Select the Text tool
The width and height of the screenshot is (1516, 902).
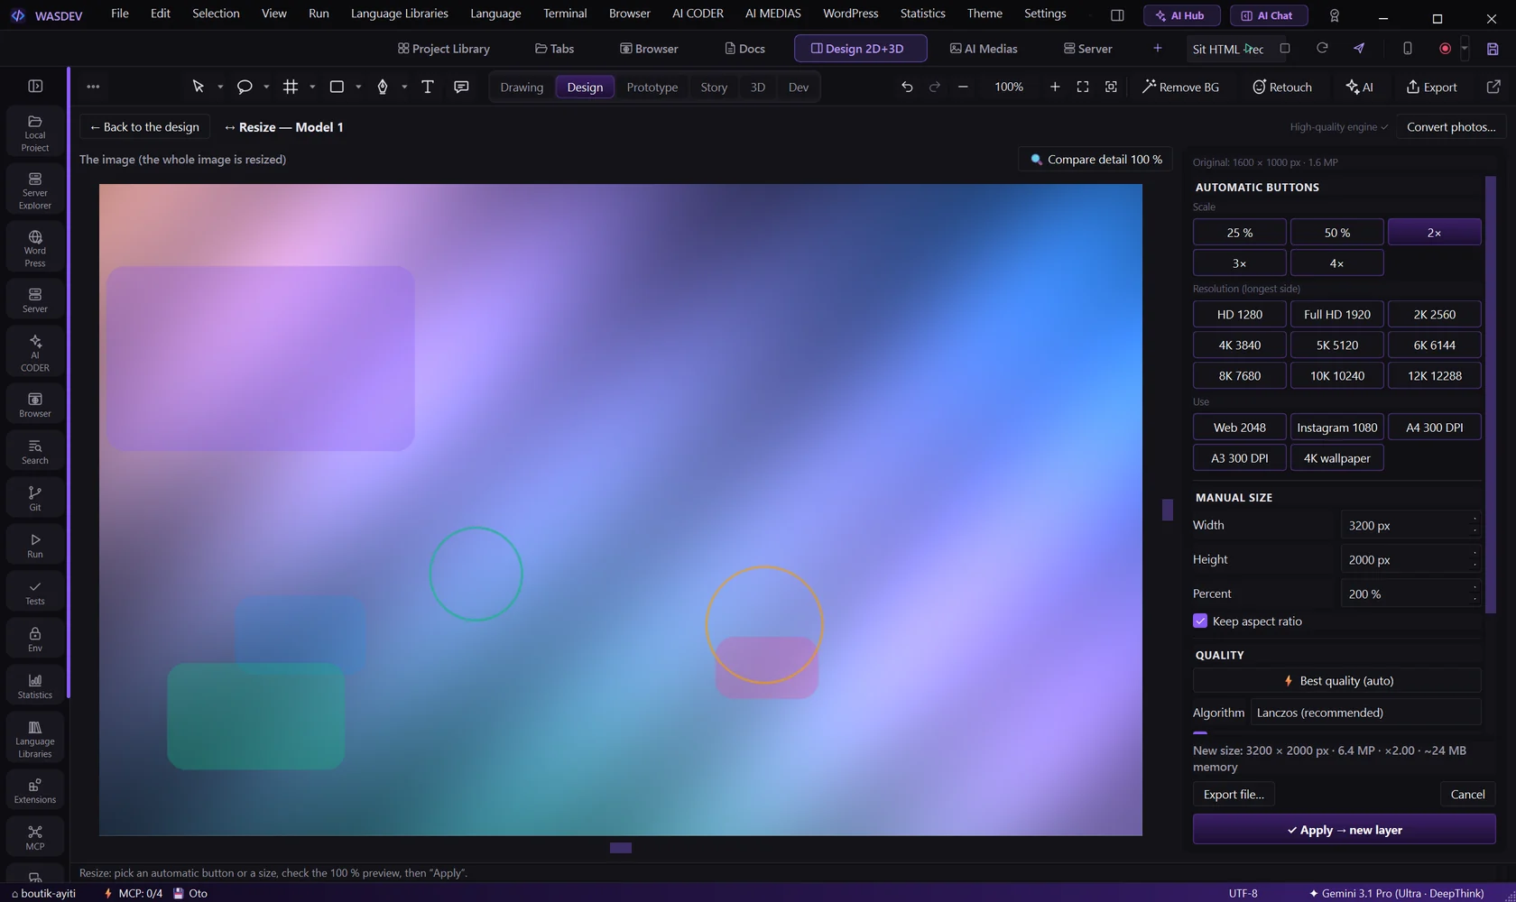[x=428, y=87]
